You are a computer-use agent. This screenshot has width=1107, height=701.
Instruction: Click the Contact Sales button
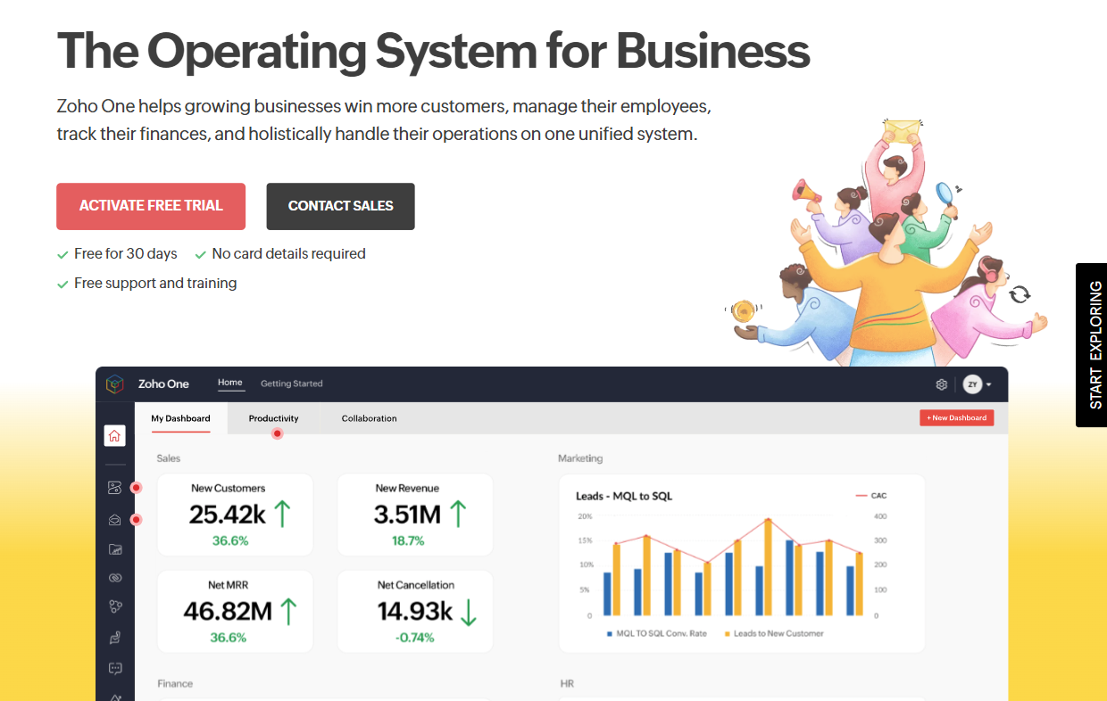coord(340,206)
